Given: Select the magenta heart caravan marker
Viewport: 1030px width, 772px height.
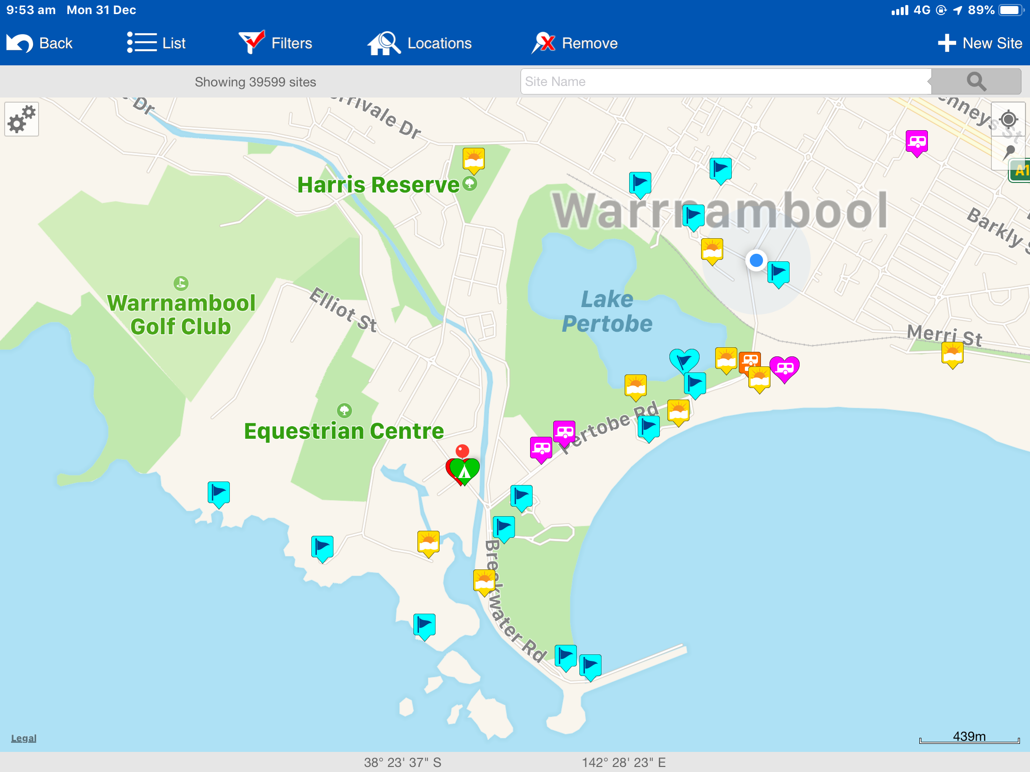Looking at the screenshot, I should tap(785, 368).
